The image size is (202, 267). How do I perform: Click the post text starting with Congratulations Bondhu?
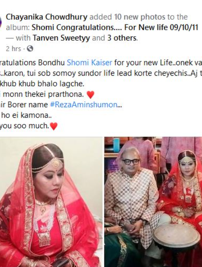101,63
